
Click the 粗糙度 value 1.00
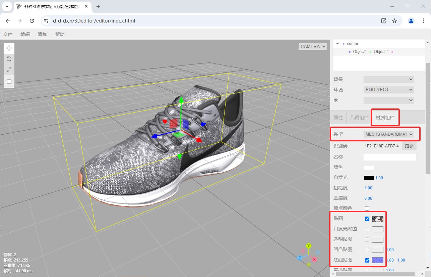pyautogui.click(x=368, y=188)
